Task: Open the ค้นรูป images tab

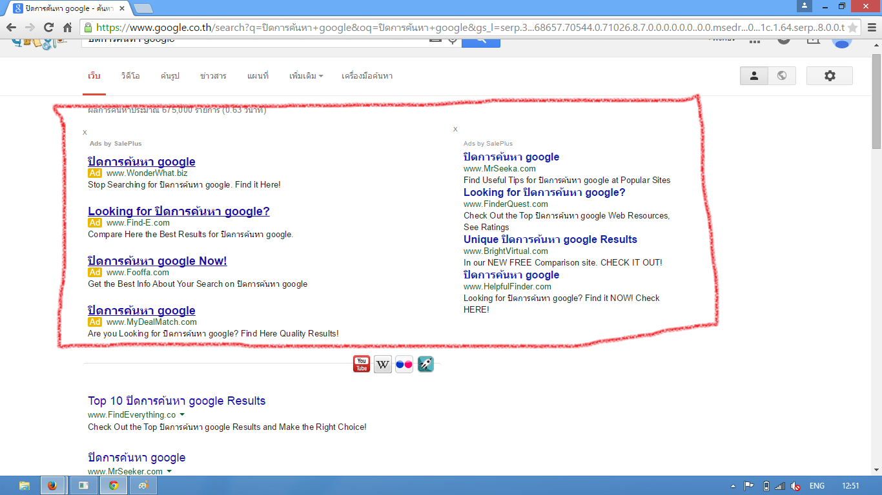Action: pyautogui.click(x=170, y=76)
